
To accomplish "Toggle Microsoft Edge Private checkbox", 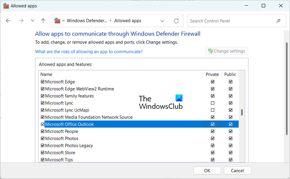I will [213, 82].
